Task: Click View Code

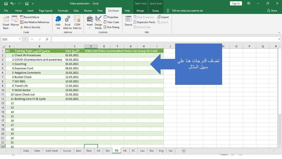Action: 111,22
